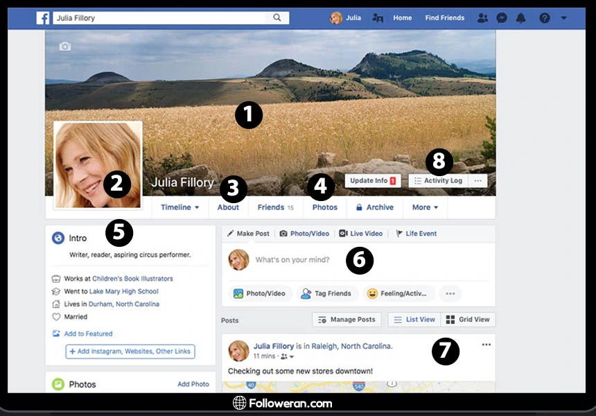This screenshot has height=416, width=596.
Task: Click the search magnifier icon
Action: pyautogui.click(x=277, y=18)
